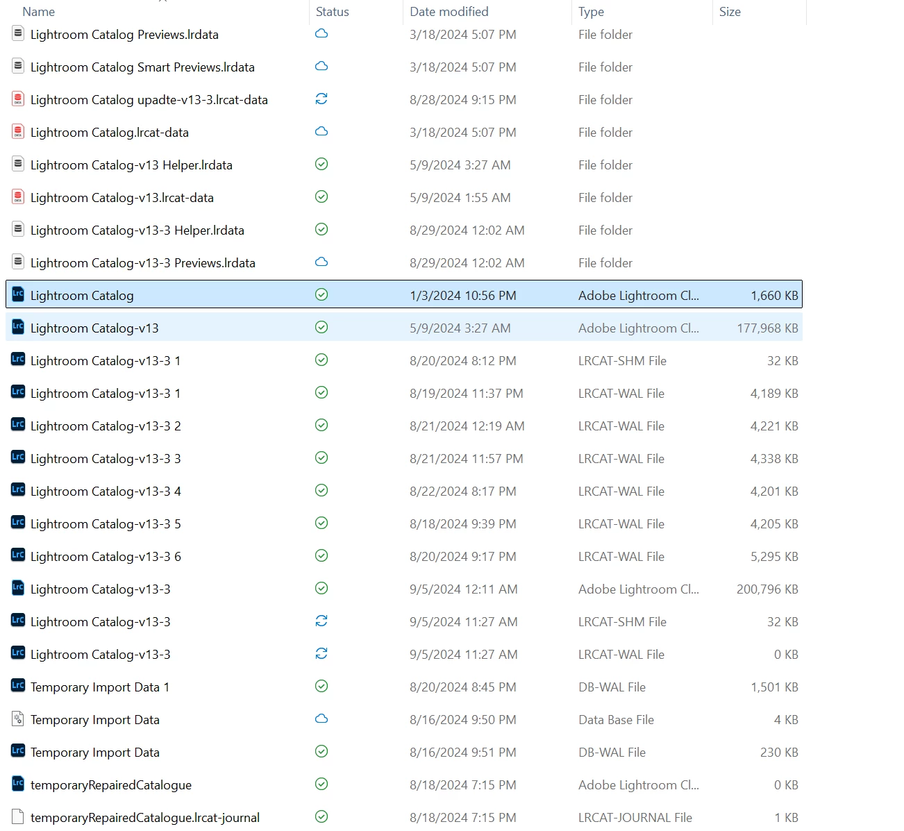The image size is (904, 831).
Task: Click the 8/16/2024 9:51 PM date cell
Action: point(463,753)
